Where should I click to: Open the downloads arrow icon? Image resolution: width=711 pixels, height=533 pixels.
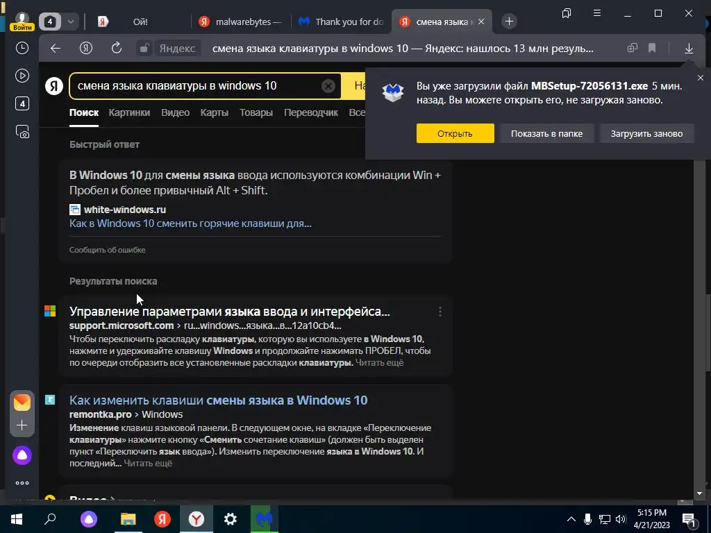click(x=689, y=48)
